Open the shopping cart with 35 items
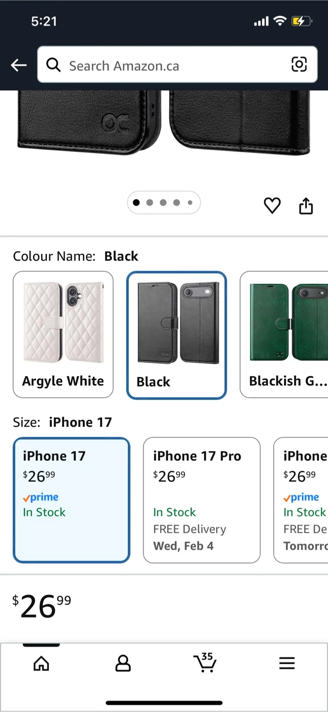328x712 pixels. pyautogui.click(x=205, y=663)
